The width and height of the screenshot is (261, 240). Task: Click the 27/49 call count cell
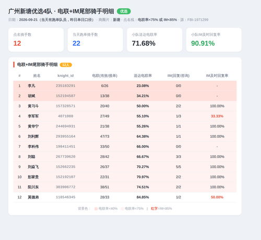[x=105, y=116]
